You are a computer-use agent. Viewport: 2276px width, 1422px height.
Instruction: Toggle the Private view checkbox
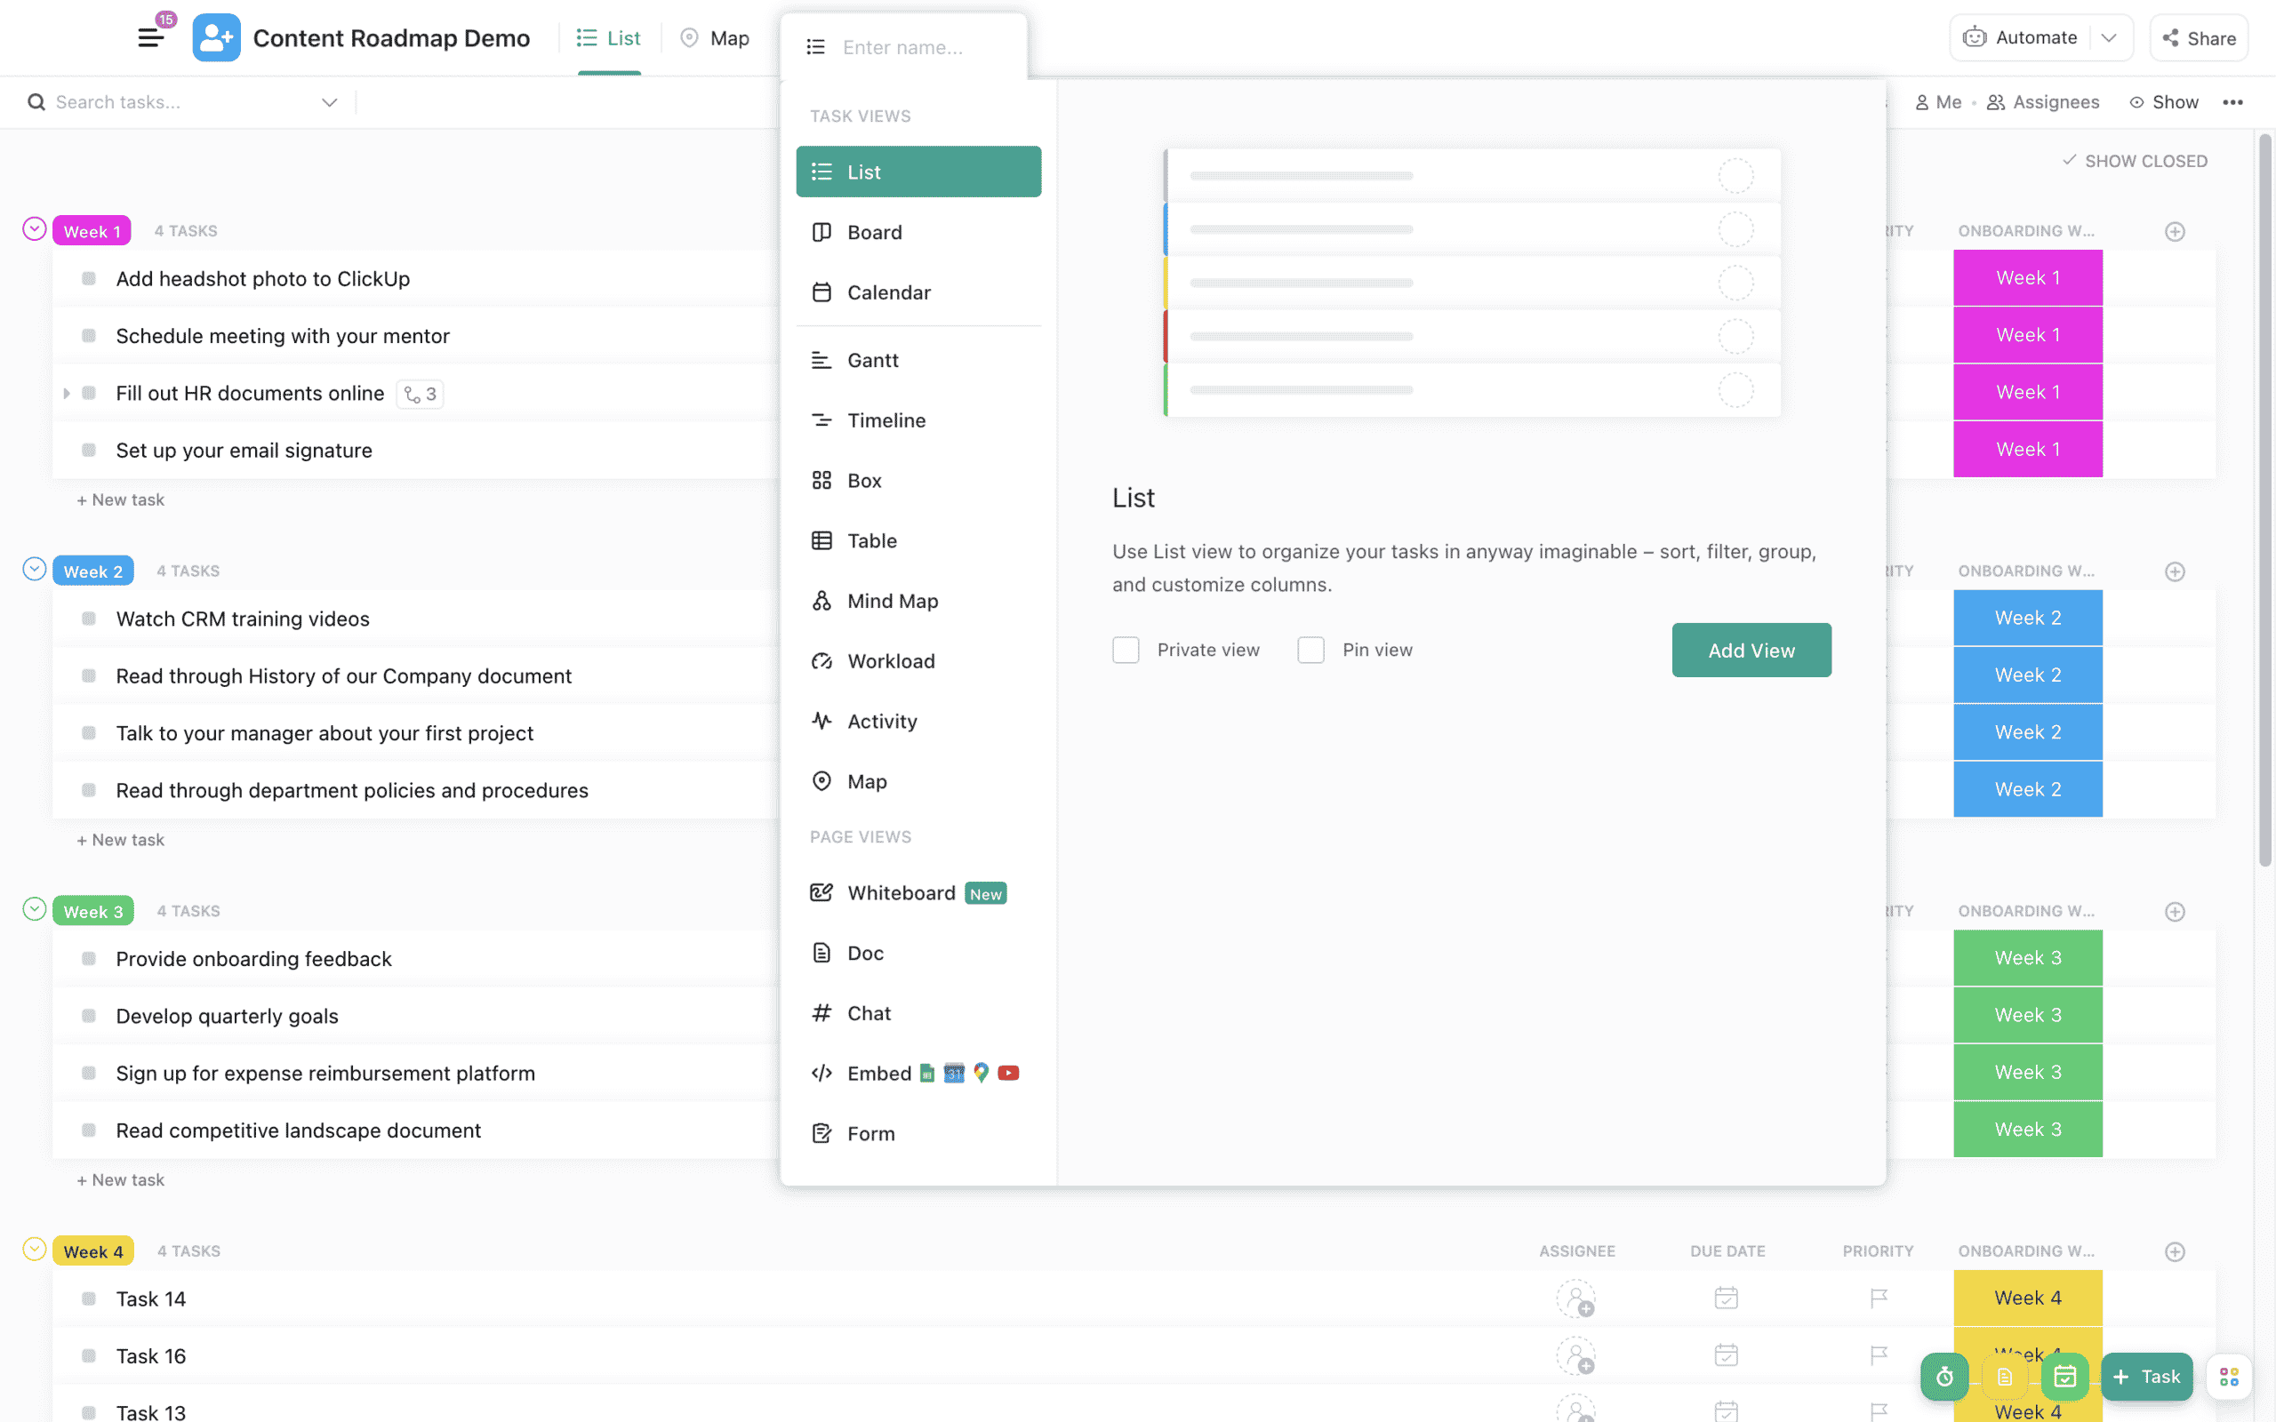tap(1126, 649)
